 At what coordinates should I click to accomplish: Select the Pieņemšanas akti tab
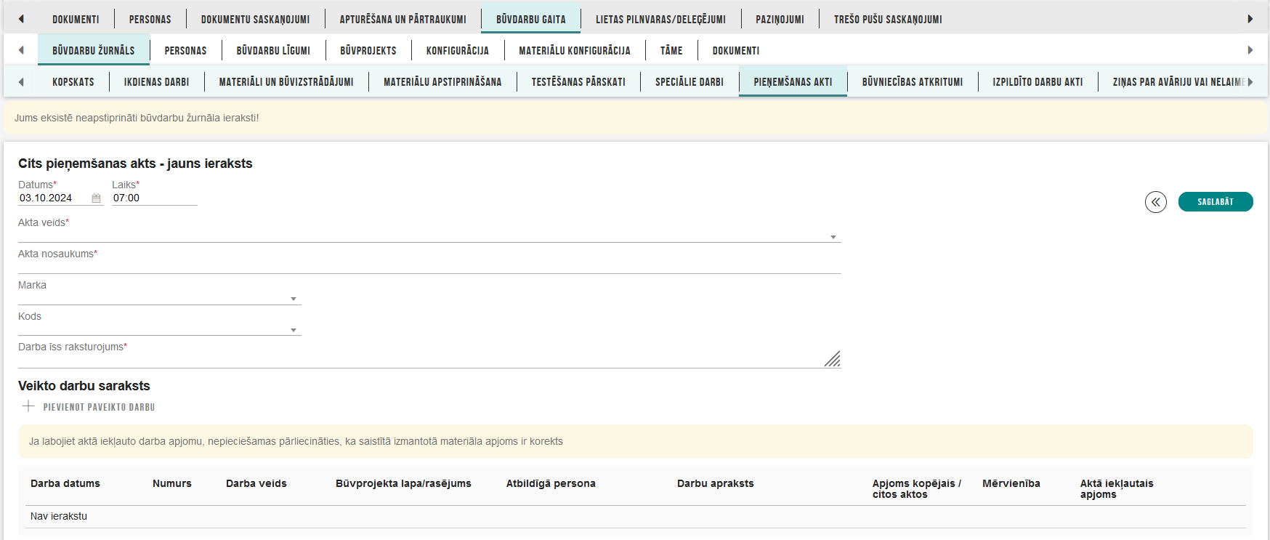pyautogui.click(x=793, y=81)
